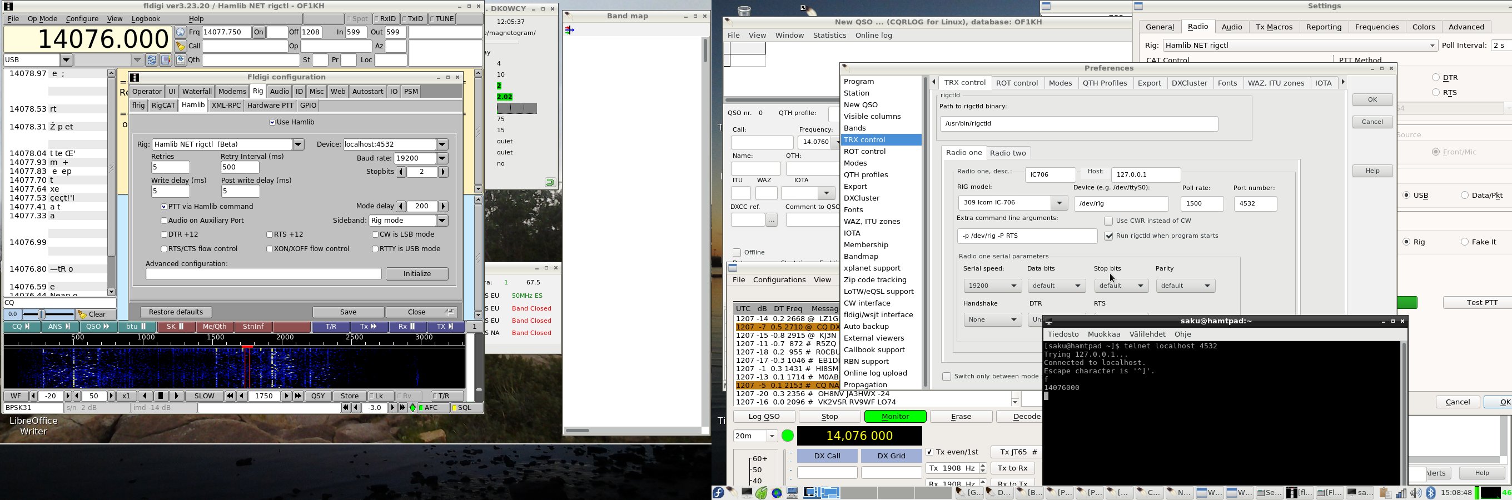Screen dimensions: 1512x500
Task: Open the ROT control tab in Preferences
Action: (1017, 83)
